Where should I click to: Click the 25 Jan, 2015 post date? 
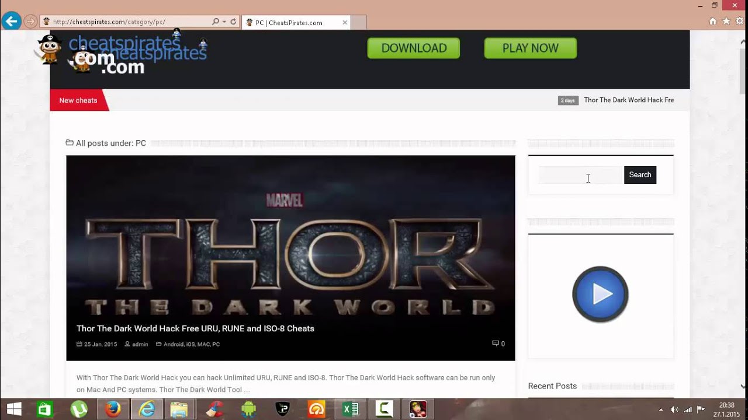101,344
